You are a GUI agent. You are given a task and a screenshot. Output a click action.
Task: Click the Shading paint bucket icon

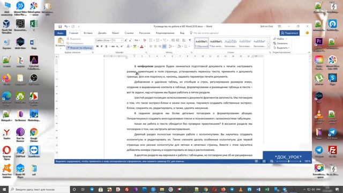(178, 47)
